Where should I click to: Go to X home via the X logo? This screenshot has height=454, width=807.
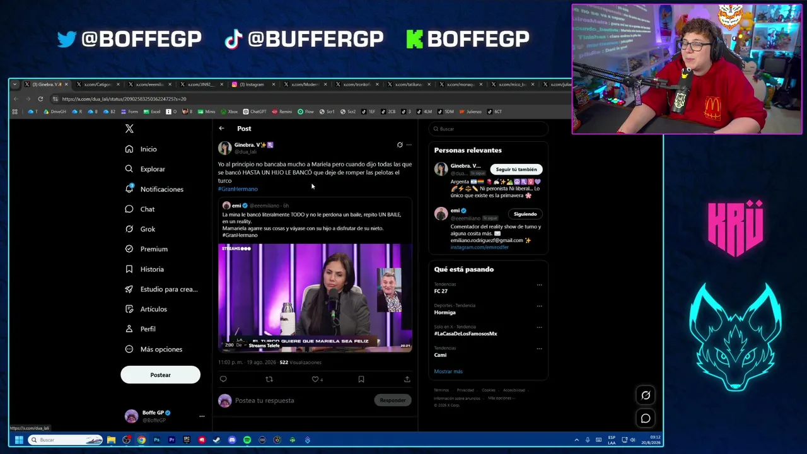[x=129, y=129]
